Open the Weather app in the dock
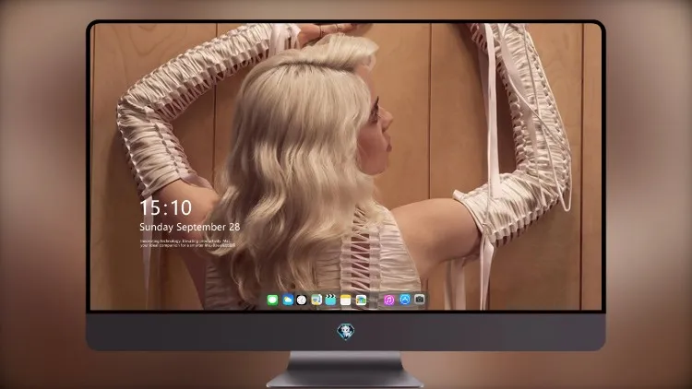The width and height of the screenshot is (692, 389). click(288, 301)
